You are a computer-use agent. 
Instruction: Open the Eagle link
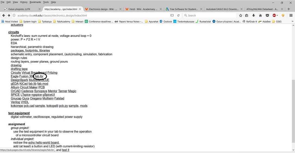coord(15,76)
